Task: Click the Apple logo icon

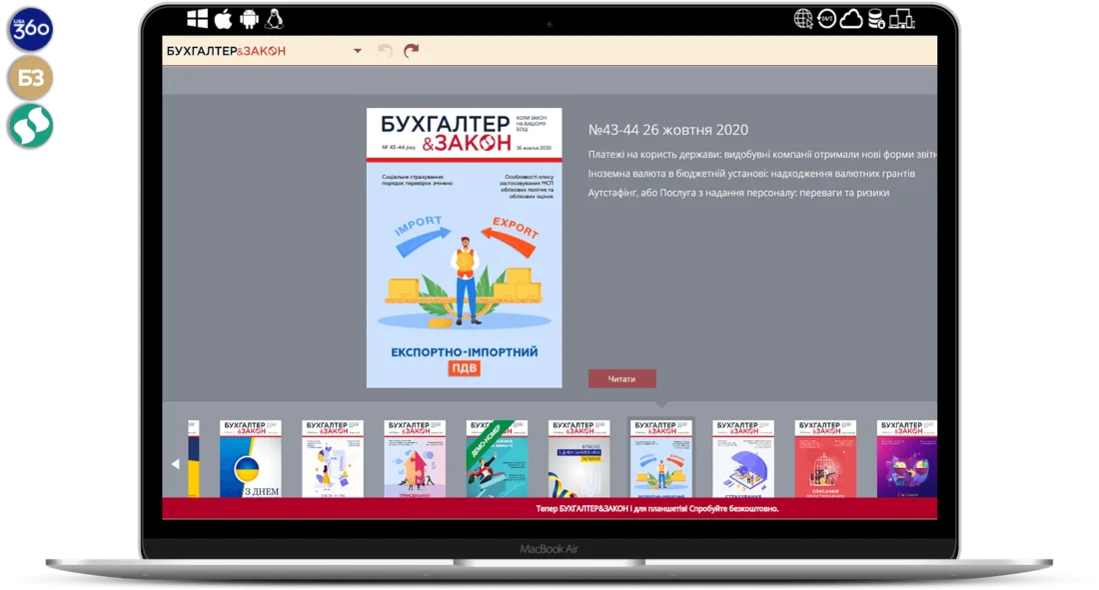Action: coord(223,19)
